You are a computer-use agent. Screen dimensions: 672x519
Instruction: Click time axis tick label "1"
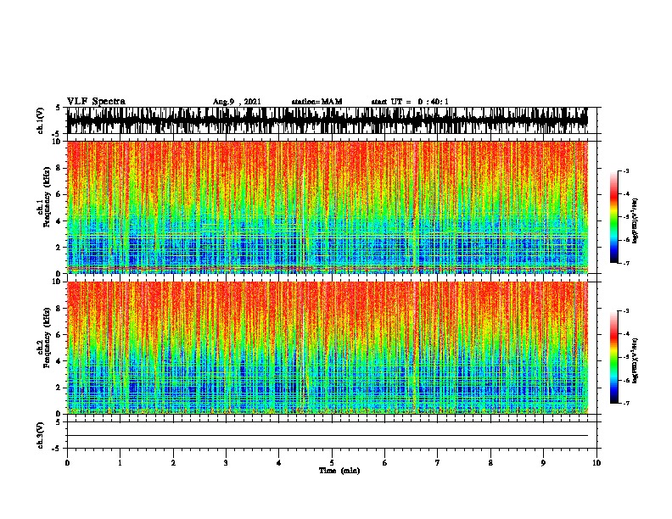pos(120,463)
